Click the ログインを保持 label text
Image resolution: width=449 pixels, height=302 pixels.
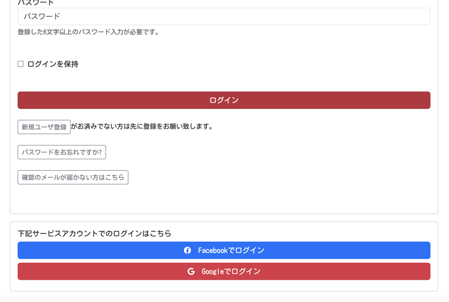53,64
